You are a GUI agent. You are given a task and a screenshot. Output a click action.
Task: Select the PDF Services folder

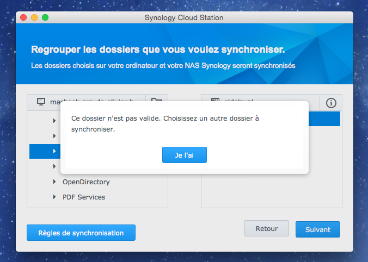[84, 197]
